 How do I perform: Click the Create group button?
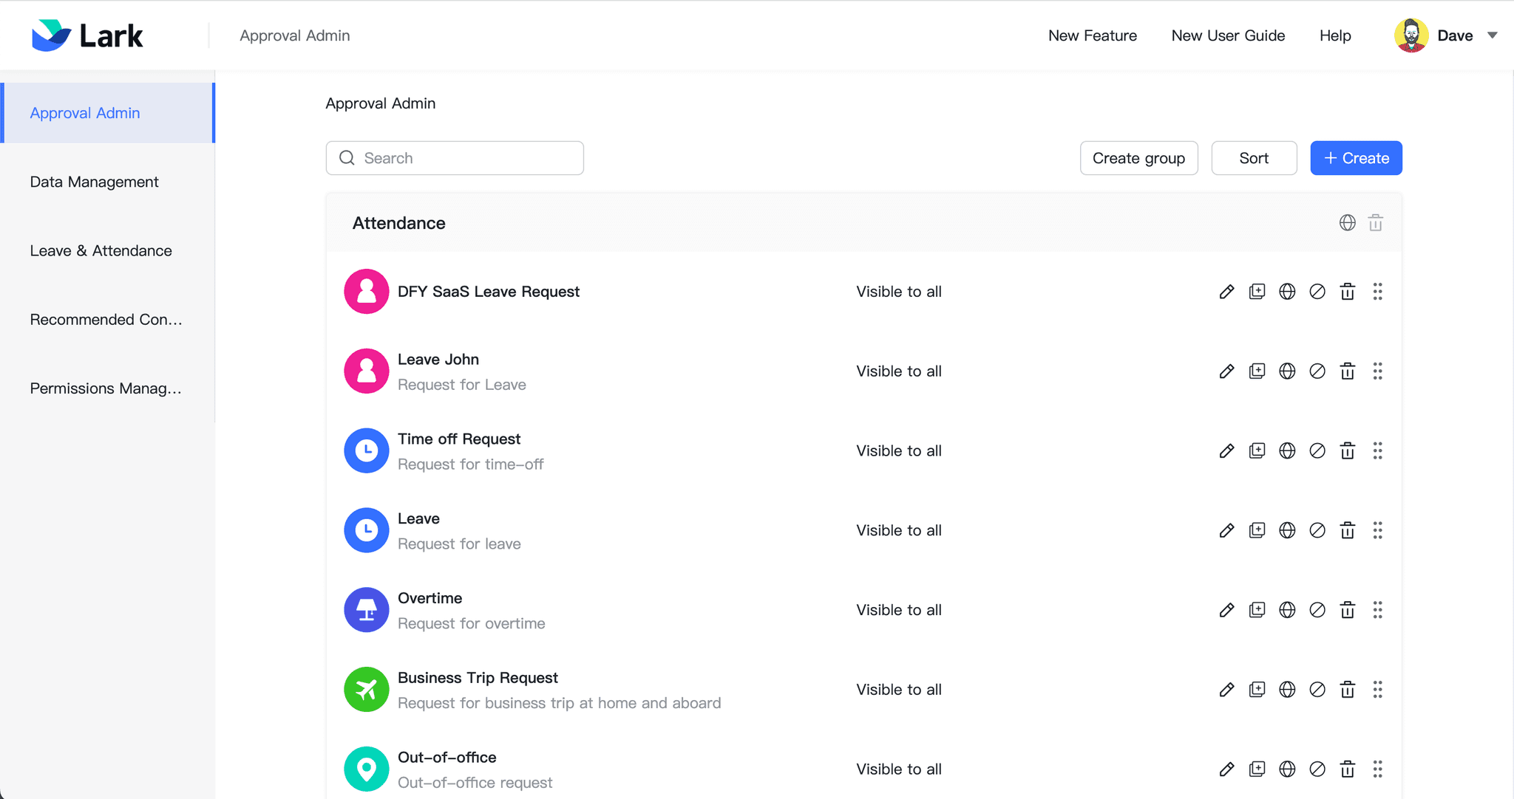pos(1138,157)
